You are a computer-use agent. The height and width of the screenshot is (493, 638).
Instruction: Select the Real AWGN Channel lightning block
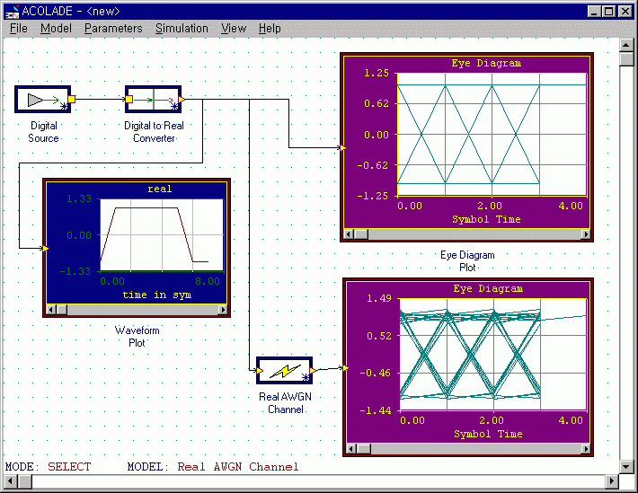click(x=283, y=369)
